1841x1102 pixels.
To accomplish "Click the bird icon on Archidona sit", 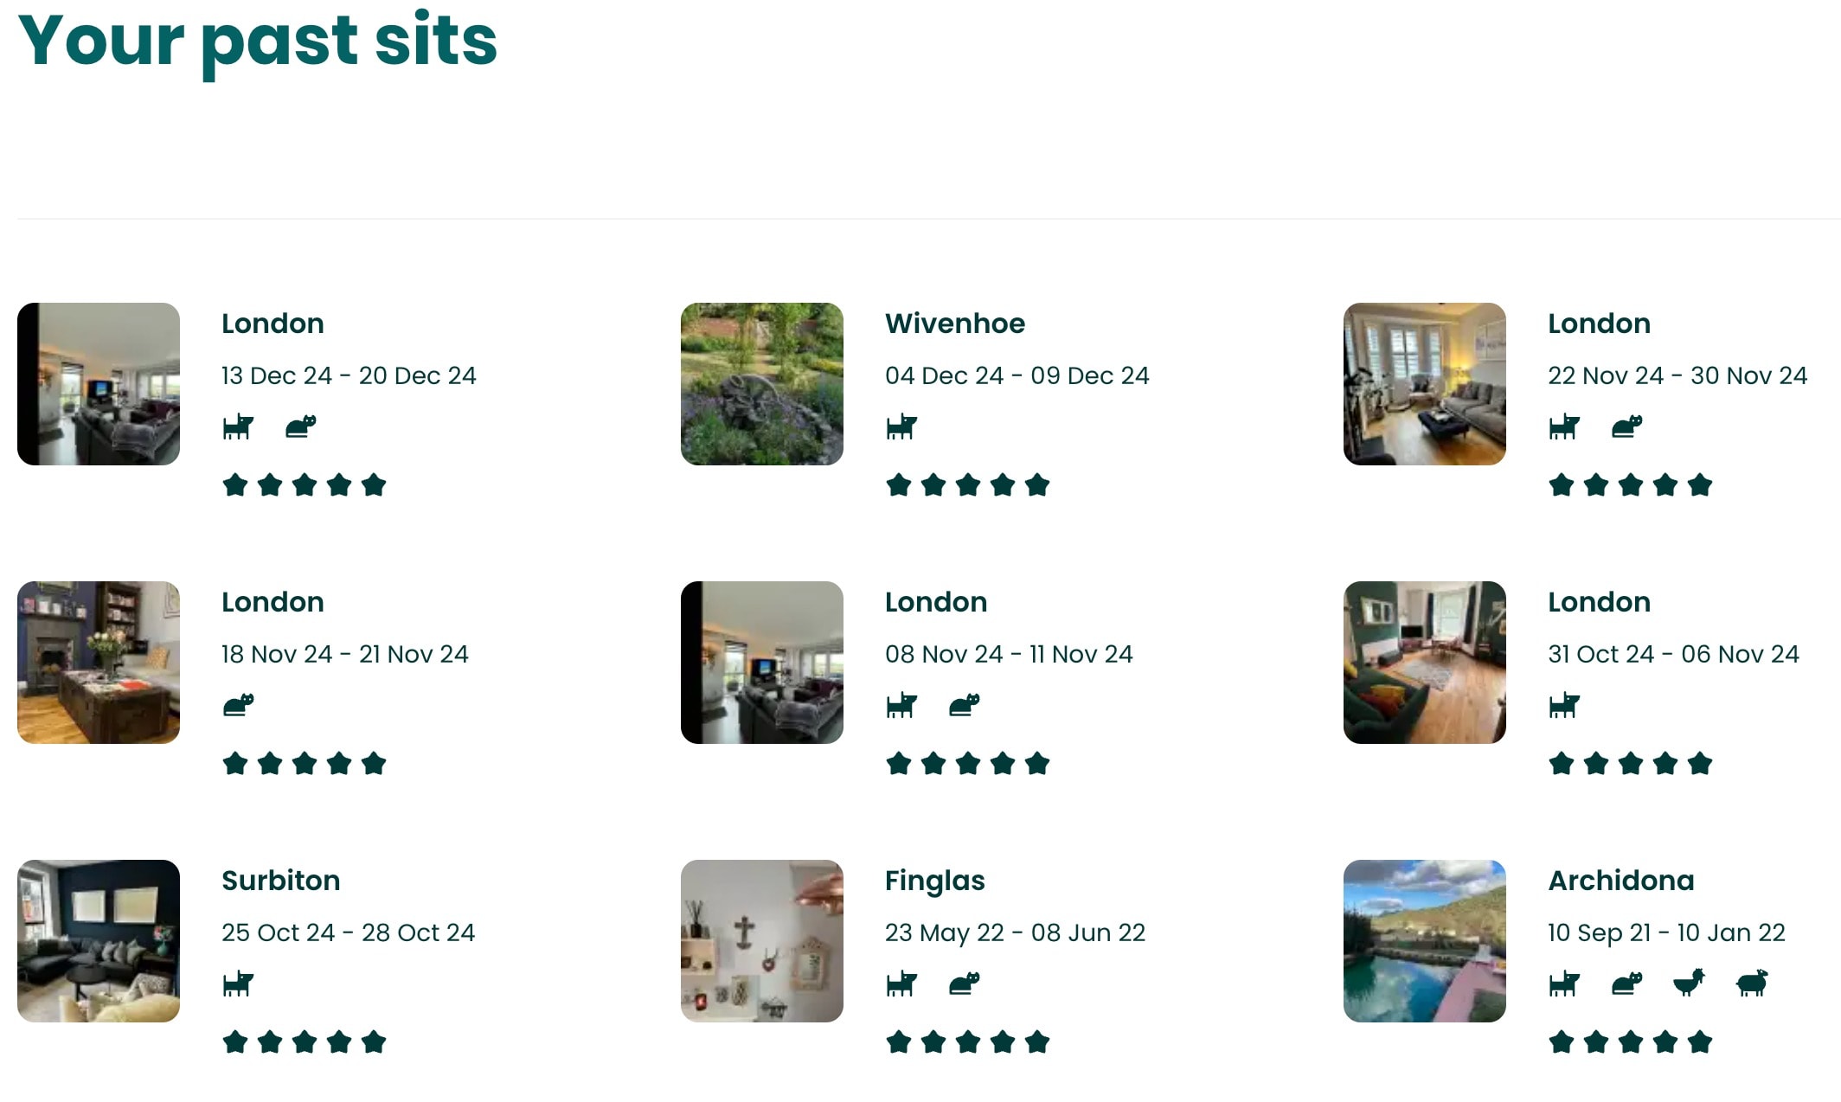I will click(1689, 983).
